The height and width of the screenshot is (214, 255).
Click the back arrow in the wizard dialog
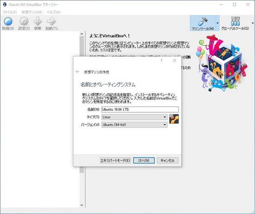[x=78, y=72]
